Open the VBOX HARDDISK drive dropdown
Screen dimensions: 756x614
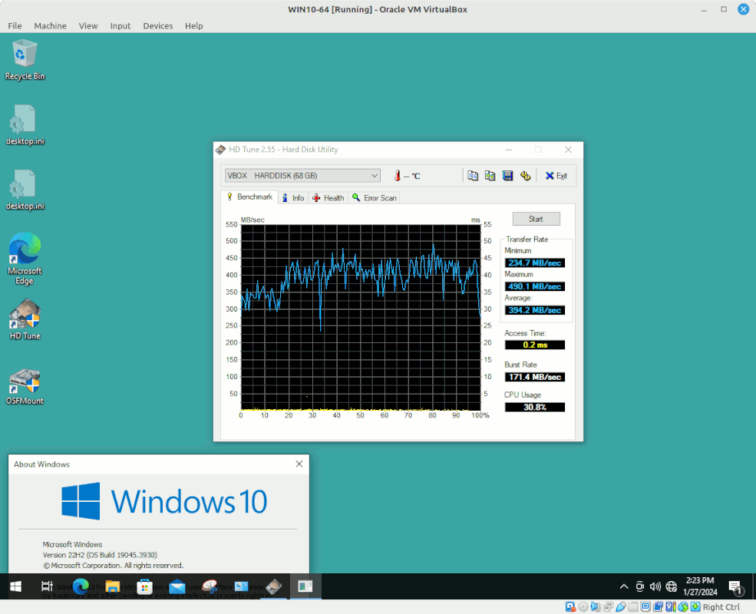pos(302,176)
